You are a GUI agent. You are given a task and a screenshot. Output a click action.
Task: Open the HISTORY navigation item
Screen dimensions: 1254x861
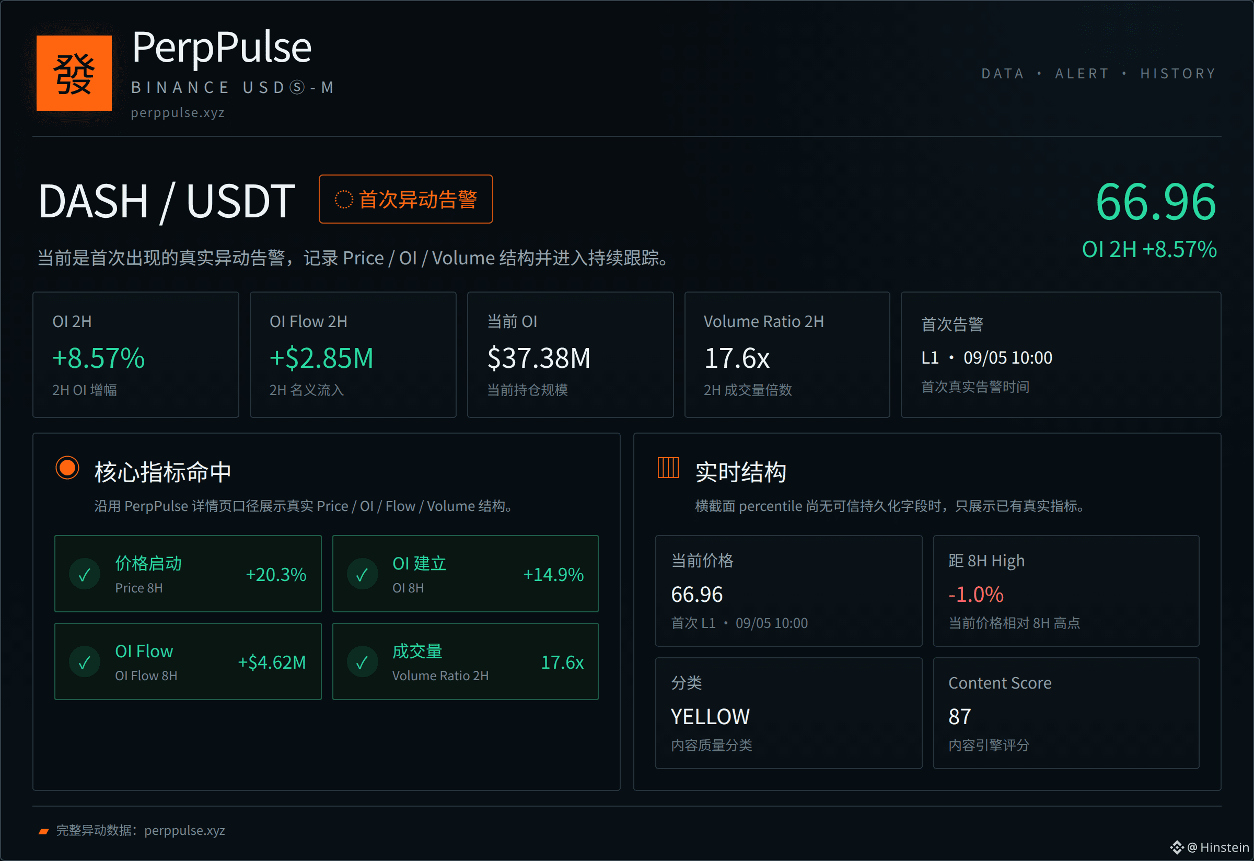1178,73
